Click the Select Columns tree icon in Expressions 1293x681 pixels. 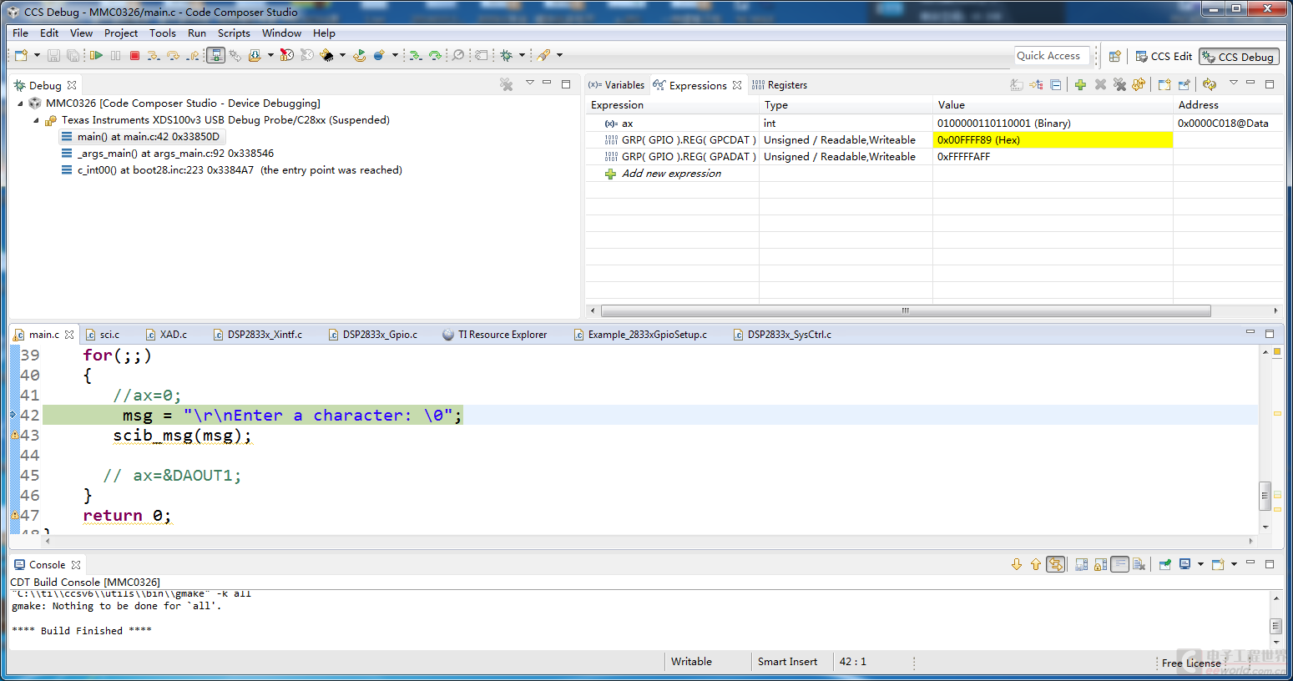1036,84
